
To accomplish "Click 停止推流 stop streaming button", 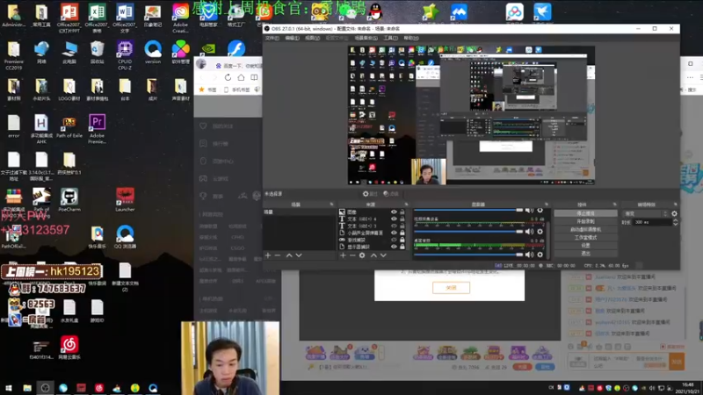I will pyautogui.click(x=585, y=213).
